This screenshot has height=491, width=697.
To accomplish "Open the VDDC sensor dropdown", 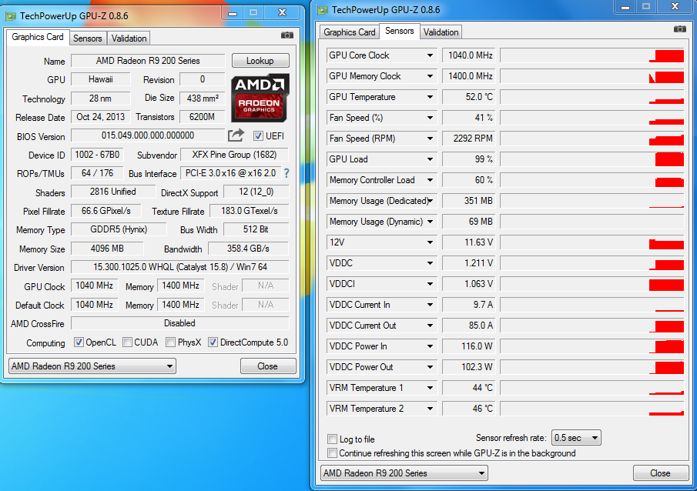I will click(x=430, y=263).
